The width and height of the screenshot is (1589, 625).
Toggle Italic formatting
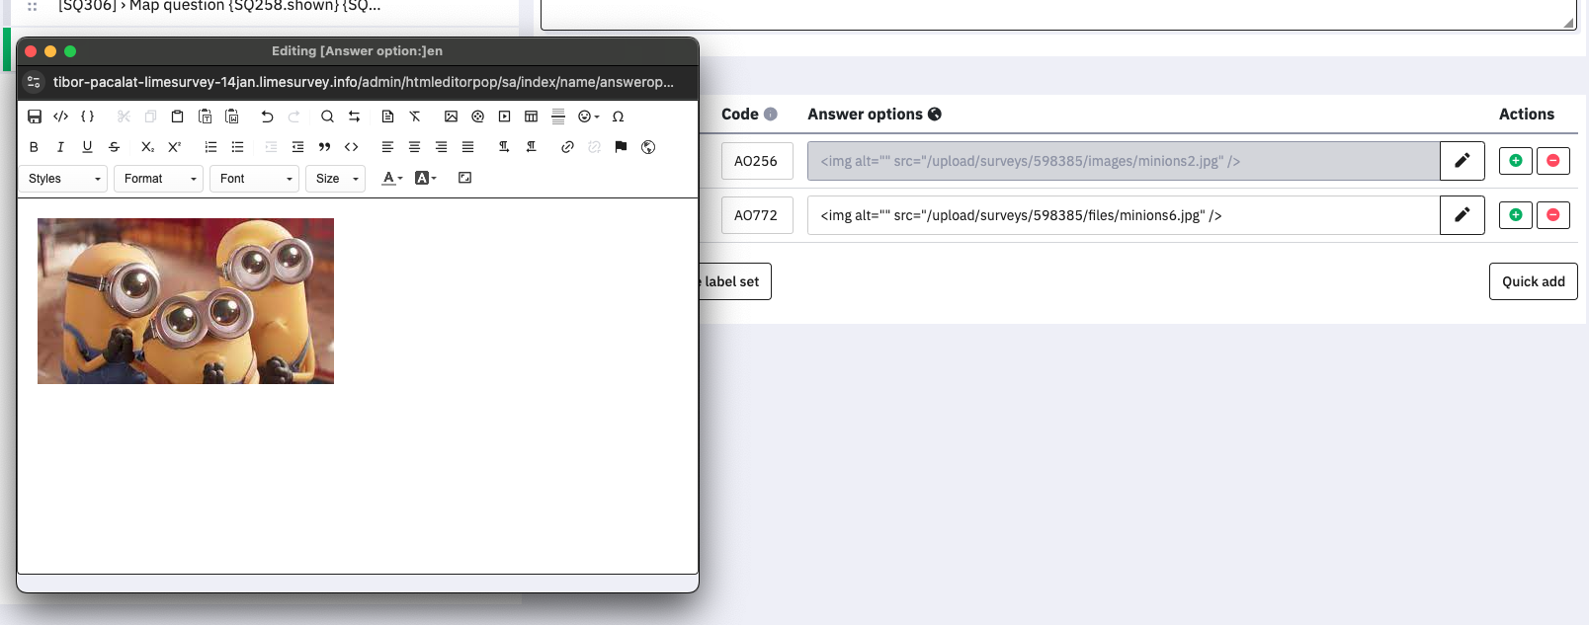pos(61,147)
